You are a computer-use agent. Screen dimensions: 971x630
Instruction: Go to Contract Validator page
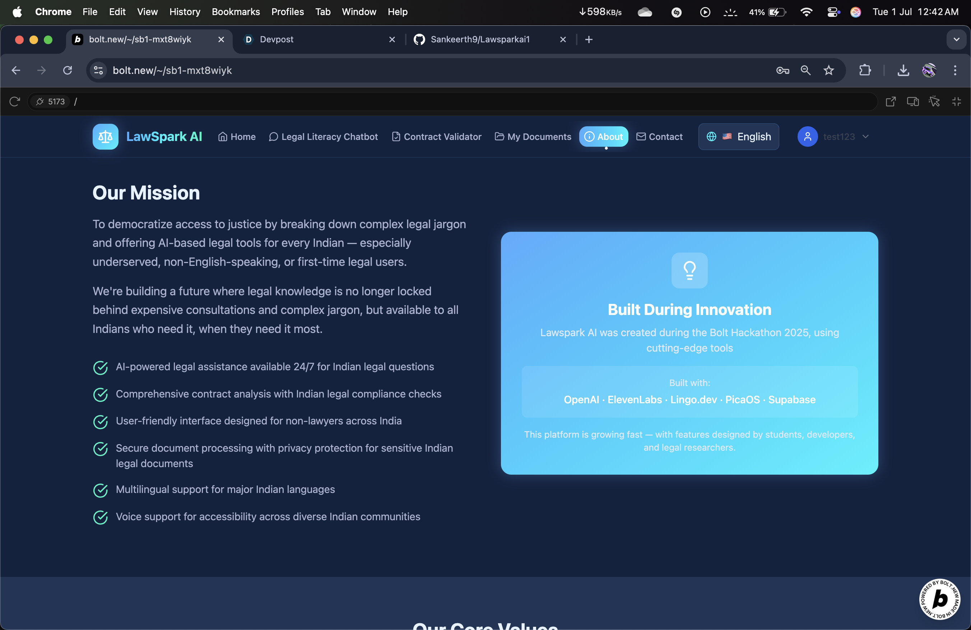(437, 137)
